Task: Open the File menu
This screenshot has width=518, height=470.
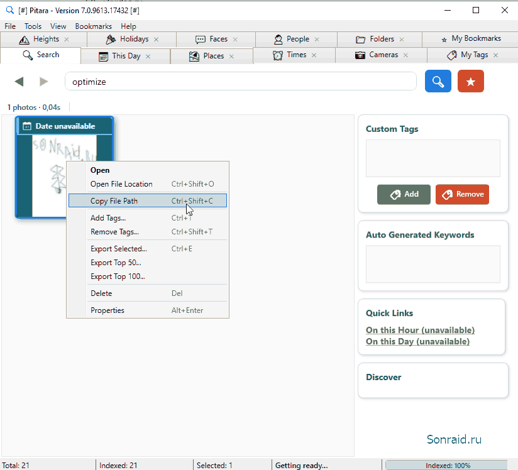Action: point(10,26)
